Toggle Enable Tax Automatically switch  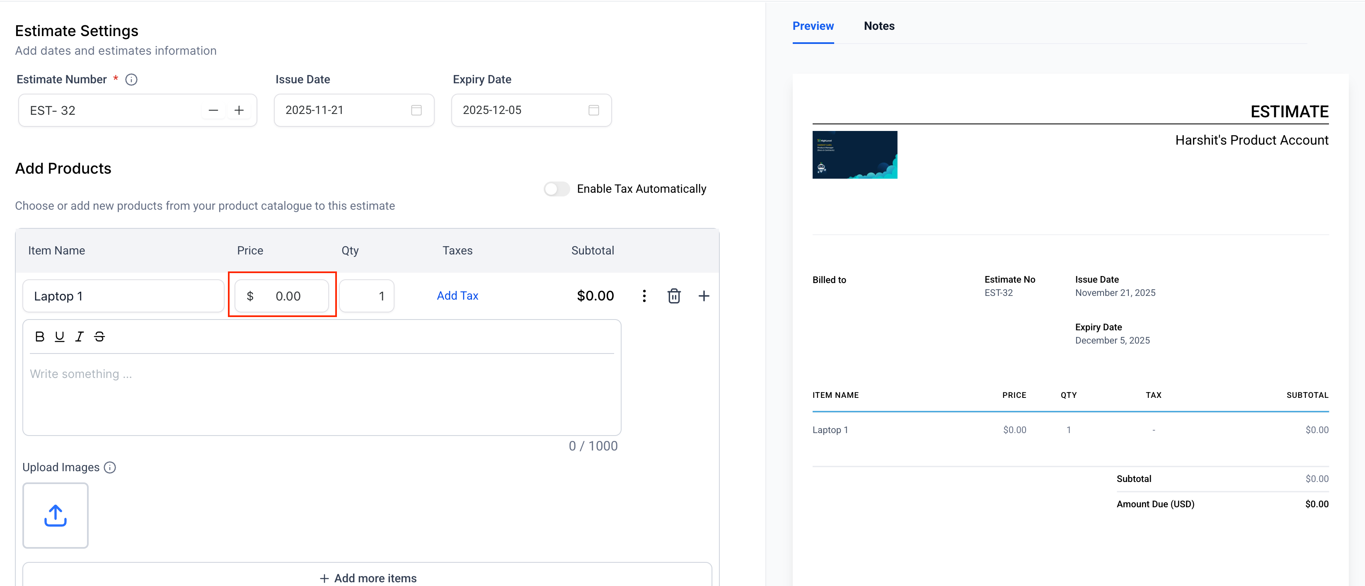coord(557,189)
